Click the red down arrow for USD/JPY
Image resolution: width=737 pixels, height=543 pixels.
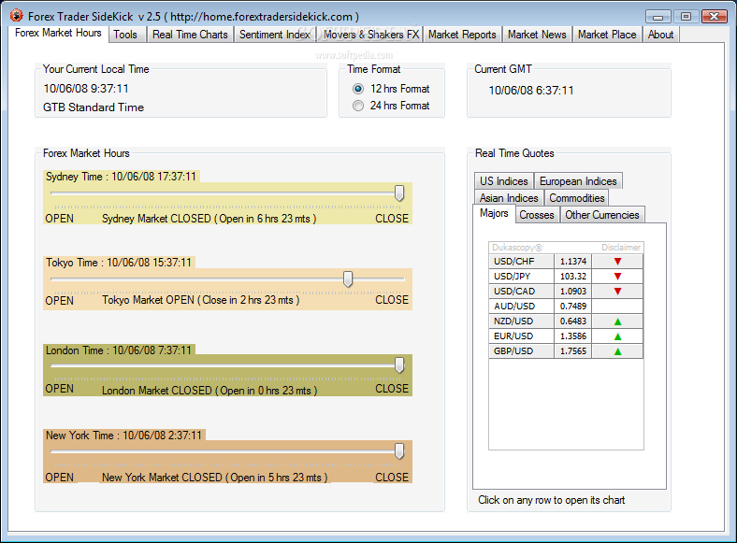pyautogui.click(x=617, y=277)
